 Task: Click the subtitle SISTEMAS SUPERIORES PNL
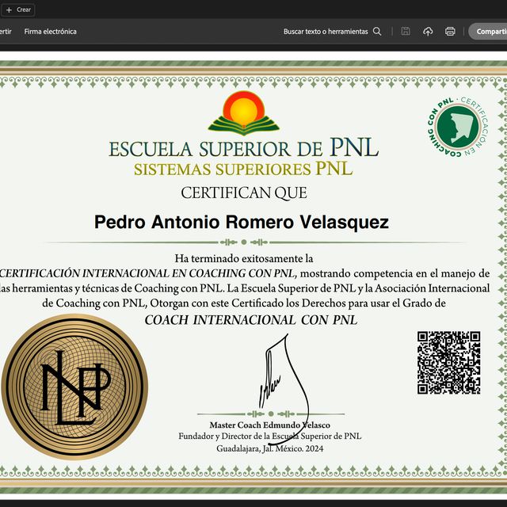click(243, 169)
